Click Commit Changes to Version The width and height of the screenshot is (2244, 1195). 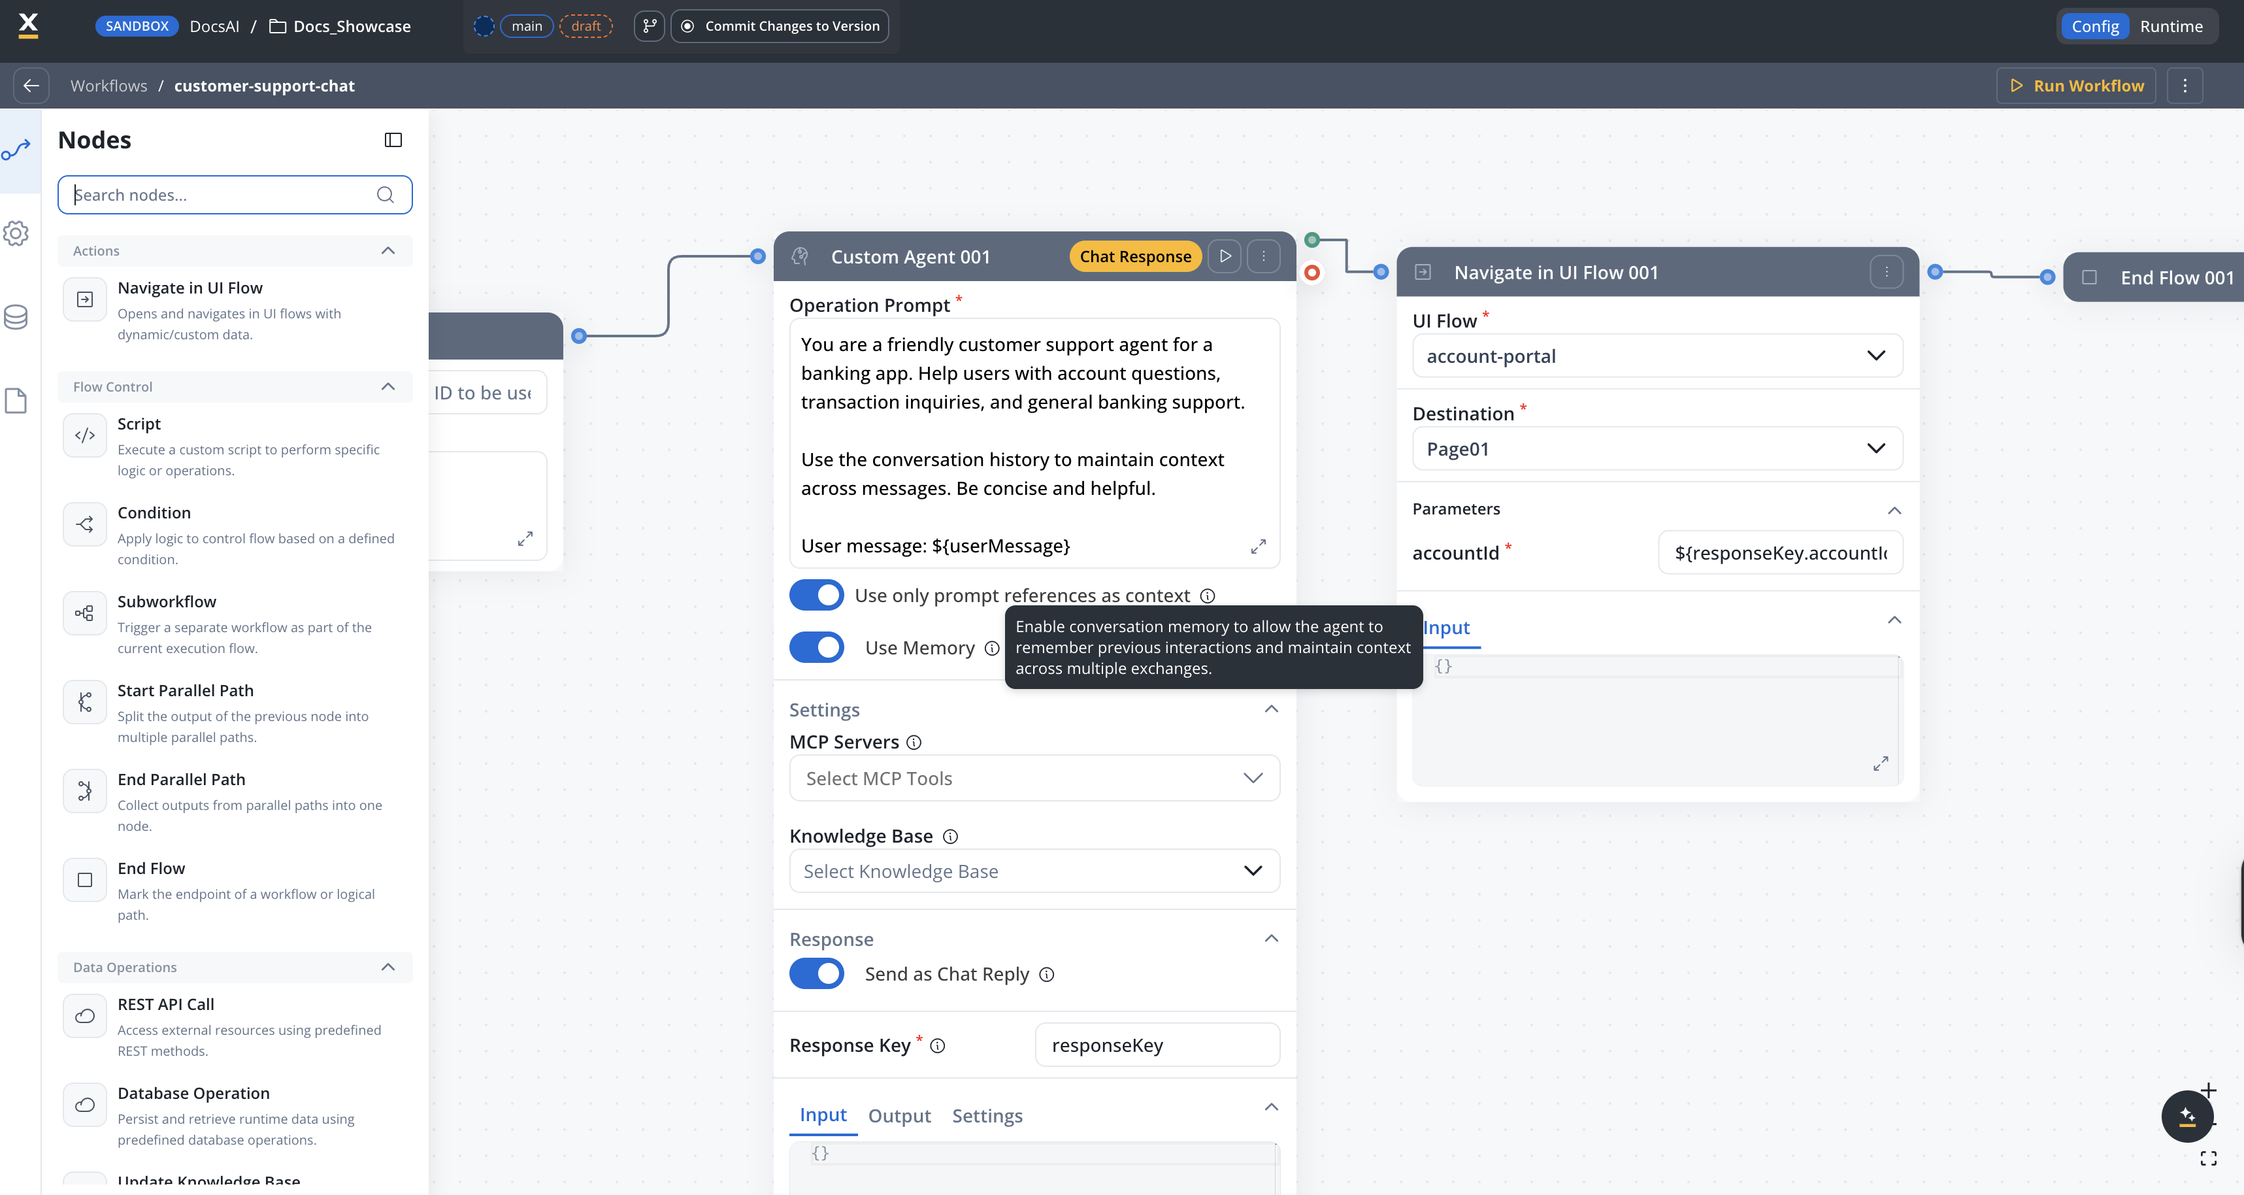point(780,26)
